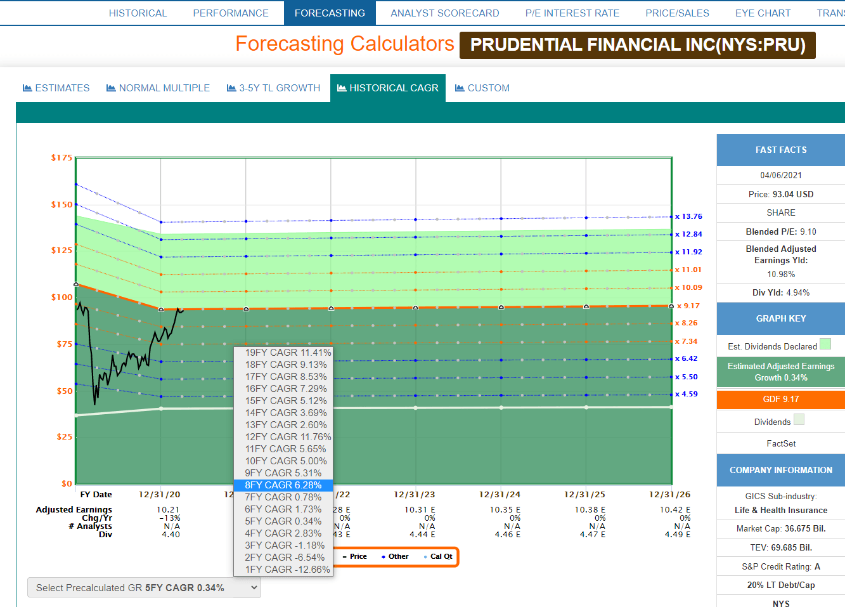Select the HISTORICAL CAGR tab
This screenshot has width=845, height=607.
(x=388, y=88)
